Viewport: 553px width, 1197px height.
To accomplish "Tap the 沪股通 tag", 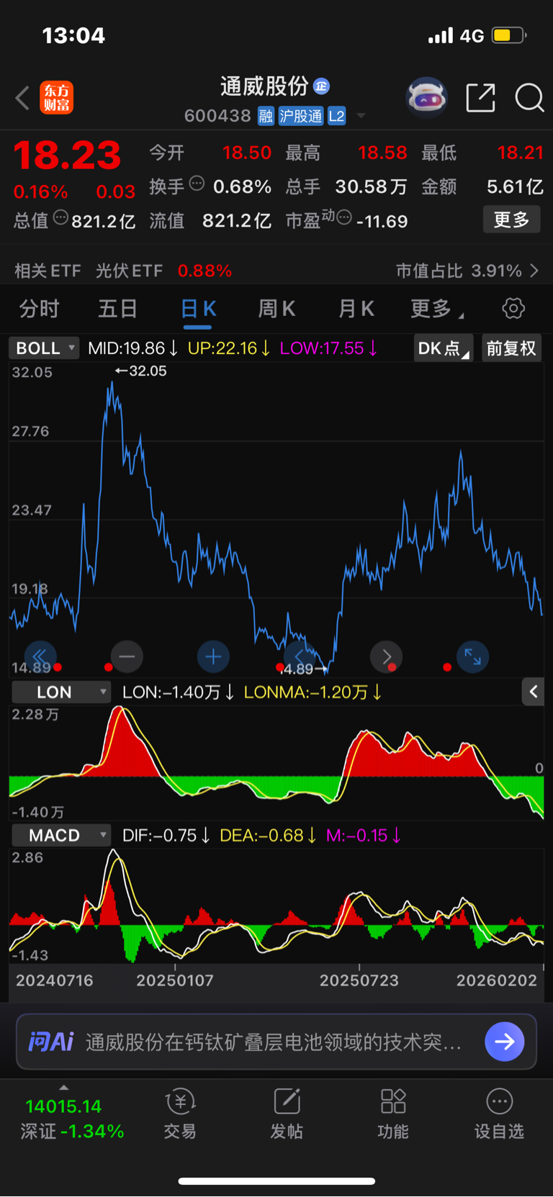I will [301, 116].
